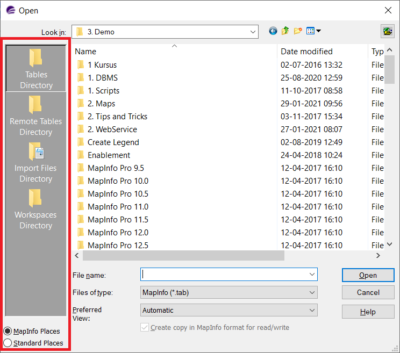Expand the View Menu dropdown arrow
This screenshot has height=353, width=400.
(x=318, y=31)
